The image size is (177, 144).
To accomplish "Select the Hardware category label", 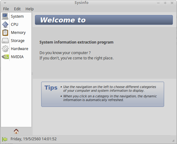I will 20,49.
